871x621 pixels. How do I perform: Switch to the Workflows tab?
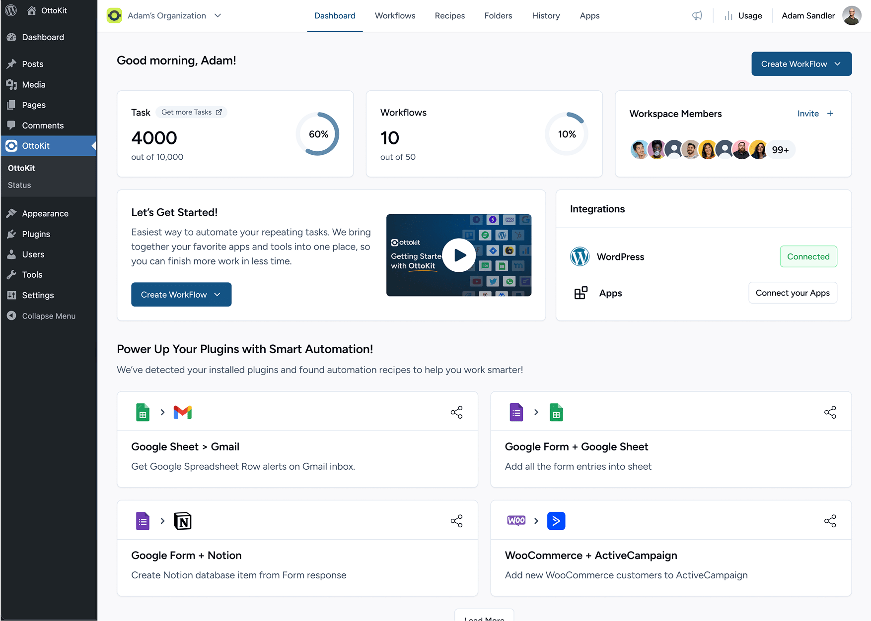395,15
